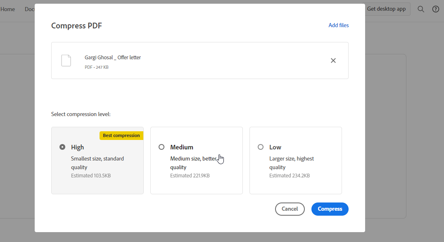Remove the Gargi Ghosal offer letter file

(x=333, y=60)
